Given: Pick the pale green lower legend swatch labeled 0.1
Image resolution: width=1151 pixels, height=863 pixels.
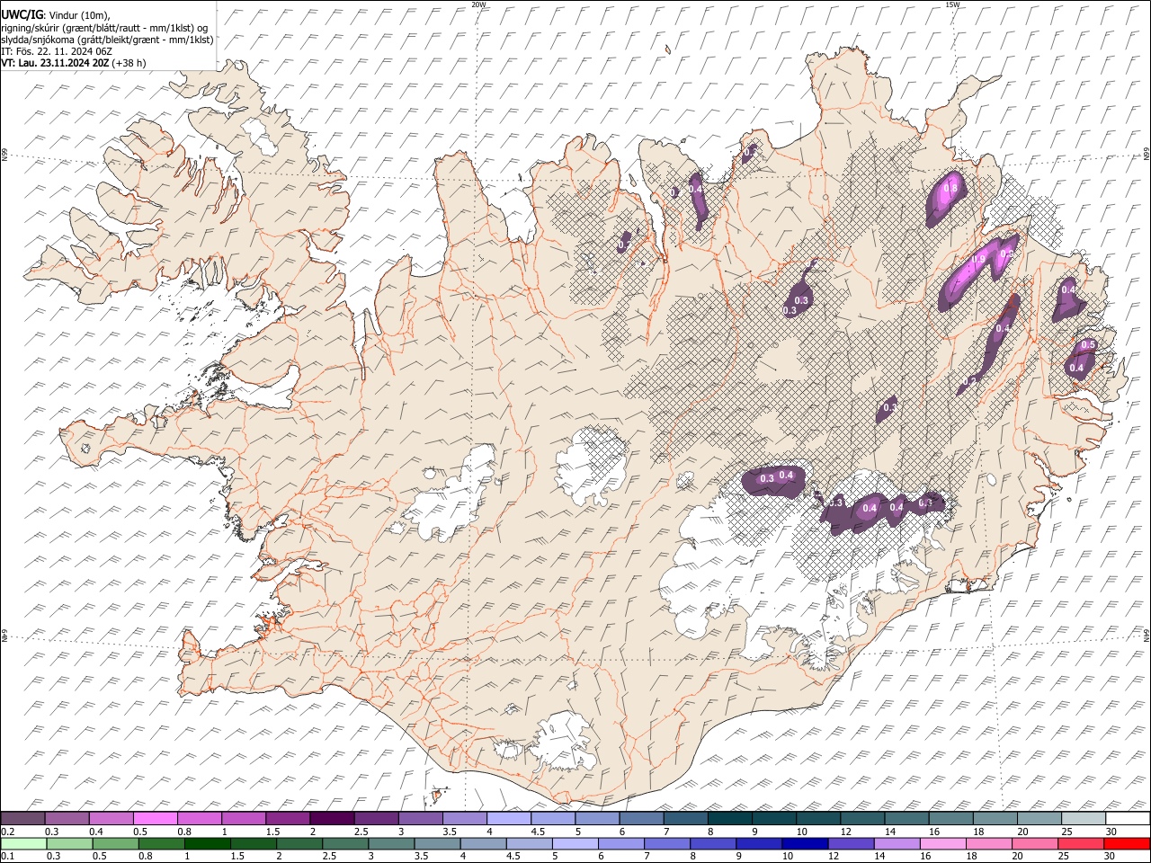Looking at the screenshot, I should (x=22, y=843).
